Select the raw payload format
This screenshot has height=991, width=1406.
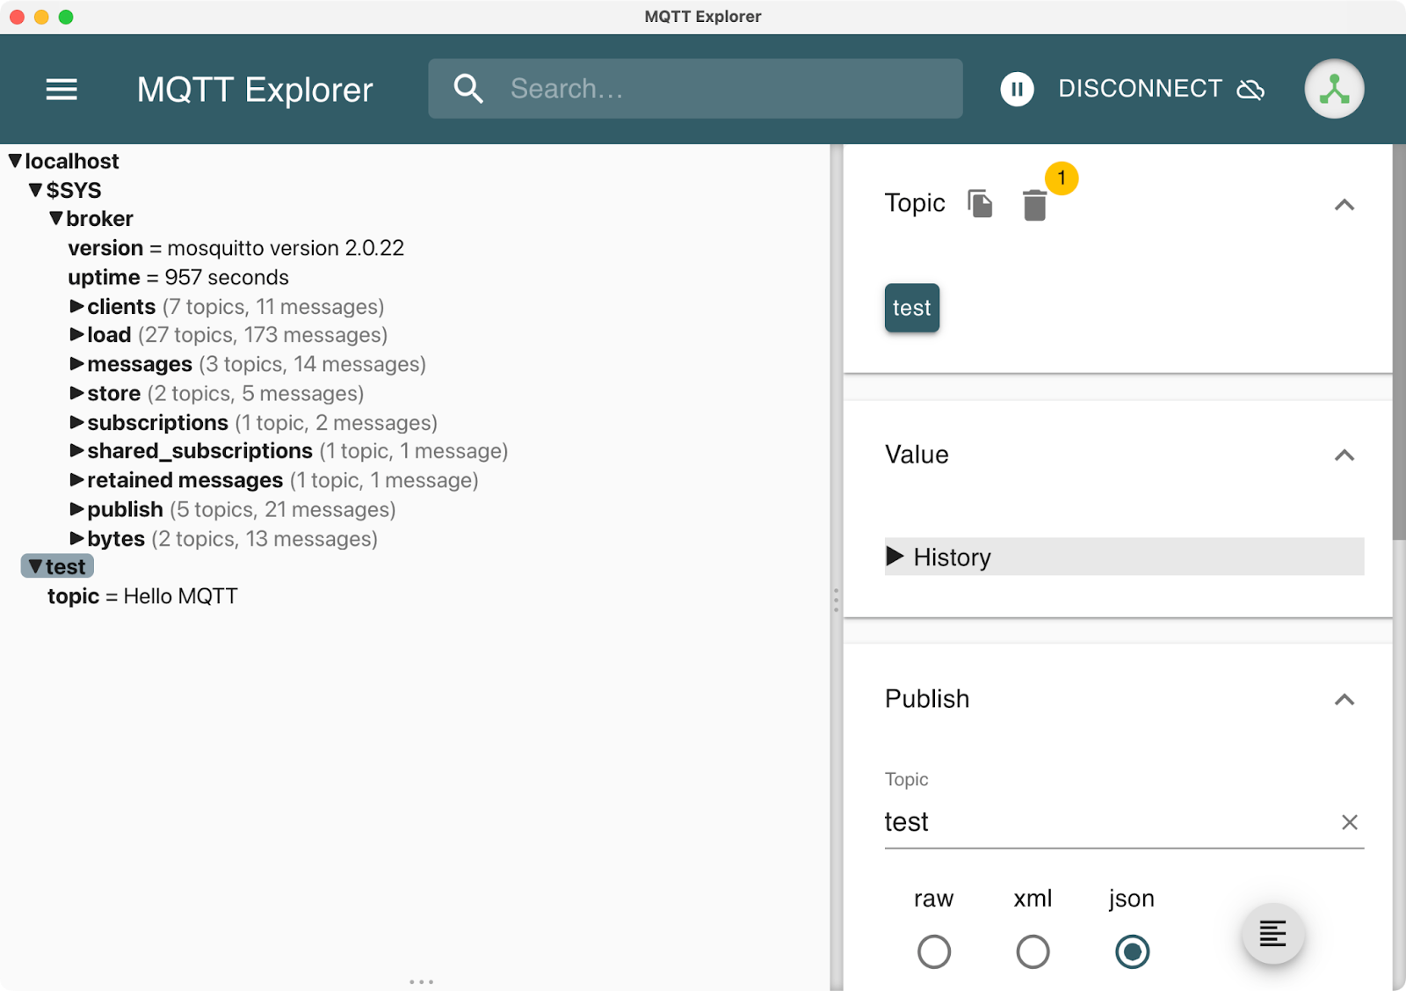coord(934,951)
